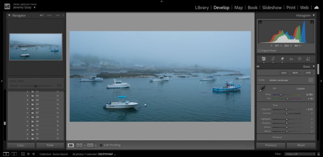Click the Lightroom Classic Lrc logo
Viewport: 323px width, 157px height.
[x=7, y=6]
